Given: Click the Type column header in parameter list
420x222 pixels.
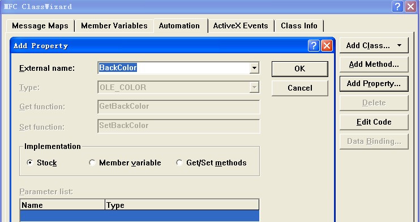Looking at the screenshot, I should tap(182, 205).
